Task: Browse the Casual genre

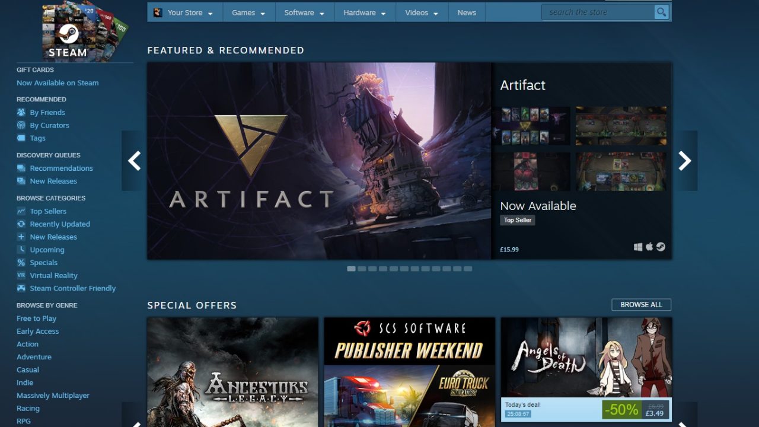Action: click(x=28, y=369)
